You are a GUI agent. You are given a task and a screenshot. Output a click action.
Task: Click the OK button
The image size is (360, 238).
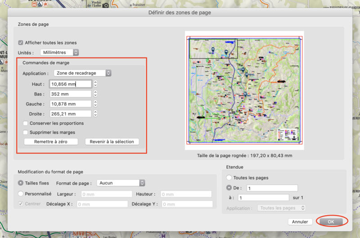[x=331, y=222]
